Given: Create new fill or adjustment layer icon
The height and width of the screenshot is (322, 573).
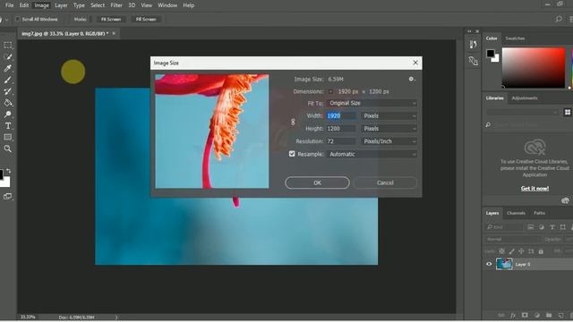Looking at the screenshot, I should pos(537,315).
